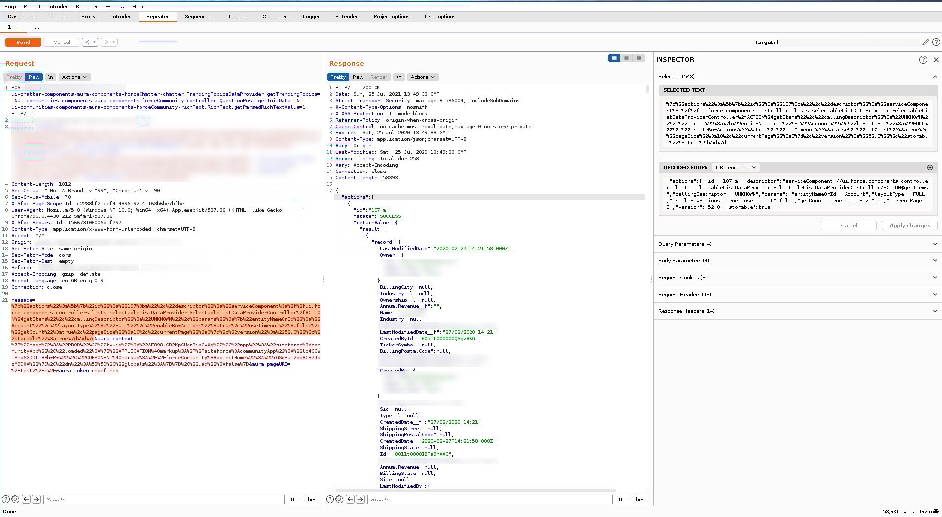Open the Burp menu
This screenshot has height=517, width=942.
click(10, 7)
